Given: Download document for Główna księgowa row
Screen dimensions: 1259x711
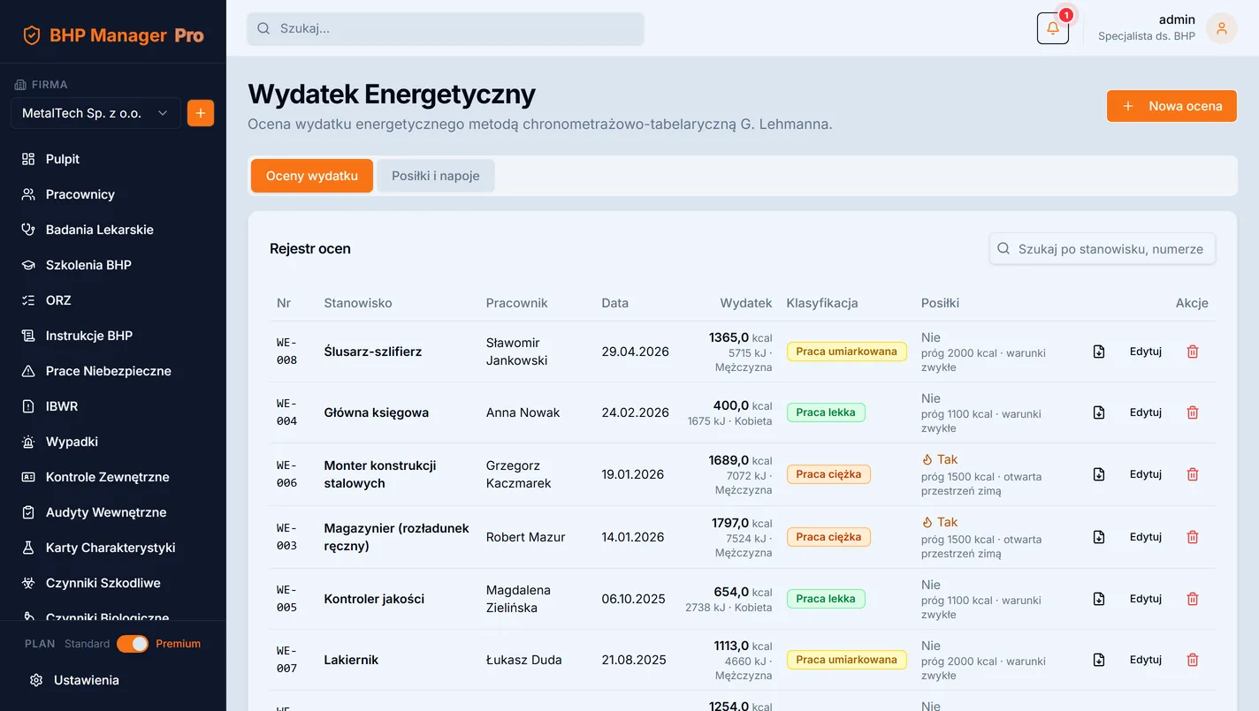Looking at the screenshot, I should (1099, 412).
